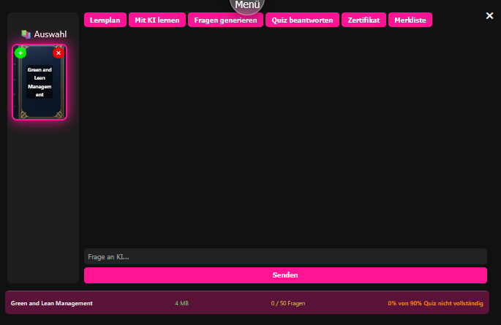
Task: Click the red remove icon on book card
Action: tap(59, 53)
